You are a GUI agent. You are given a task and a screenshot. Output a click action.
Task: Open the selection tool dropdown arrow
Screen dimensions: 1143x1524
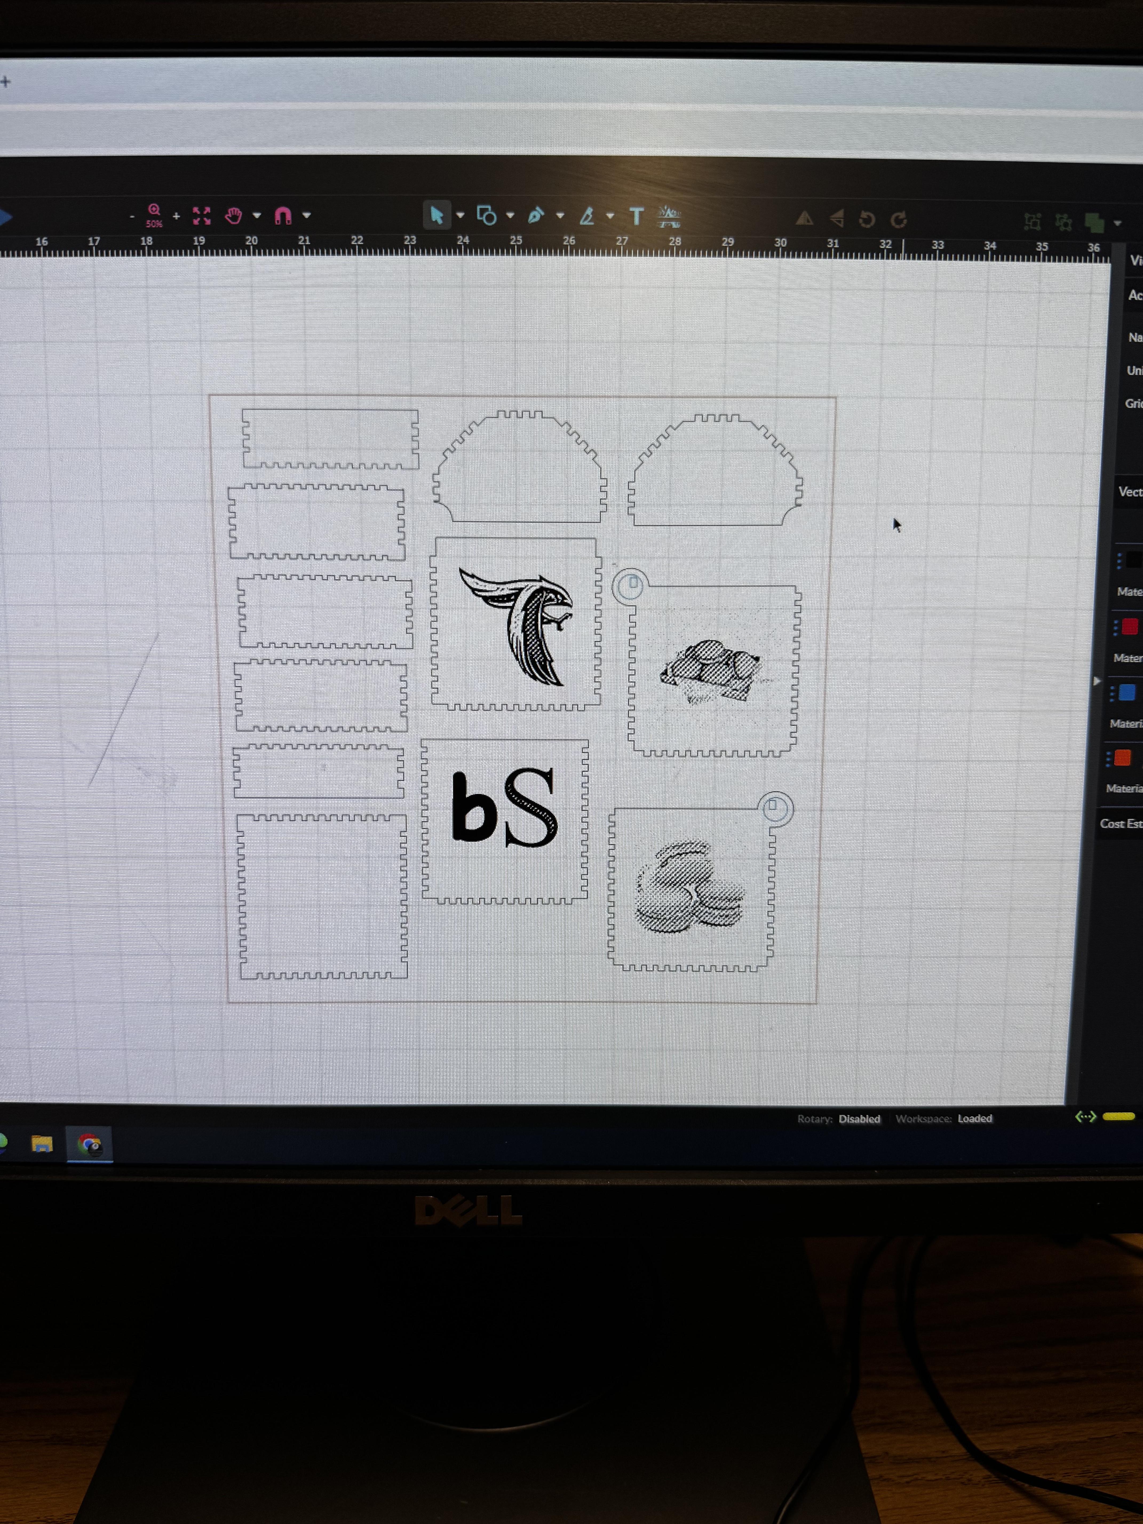tap(460, 215)
